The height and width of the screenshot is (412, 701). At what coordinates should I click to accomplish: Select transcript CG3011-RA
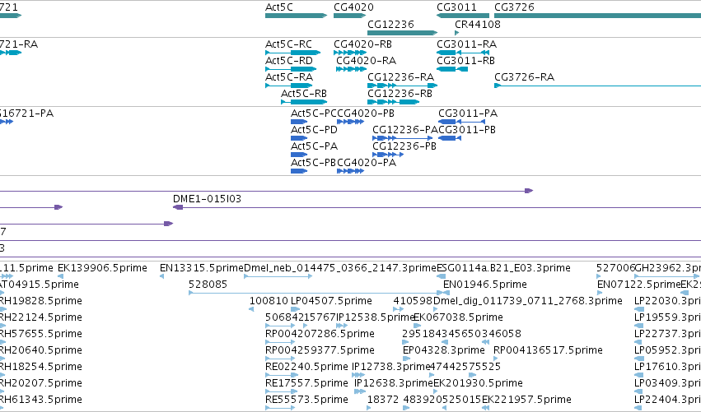tap(466, 44)
